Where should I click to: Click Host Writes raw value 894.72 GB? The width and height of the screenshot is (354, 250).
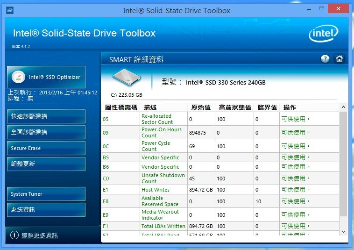(201, 190)
